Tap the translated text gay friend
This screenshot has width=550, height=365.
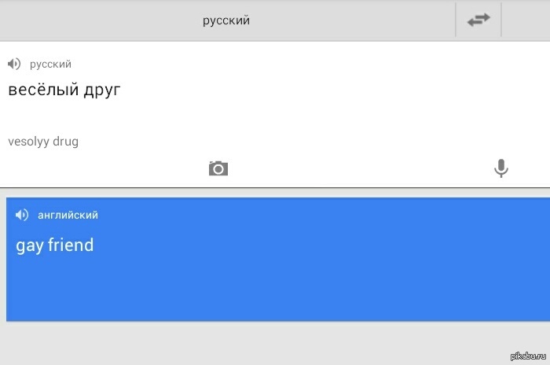(55, 245)
